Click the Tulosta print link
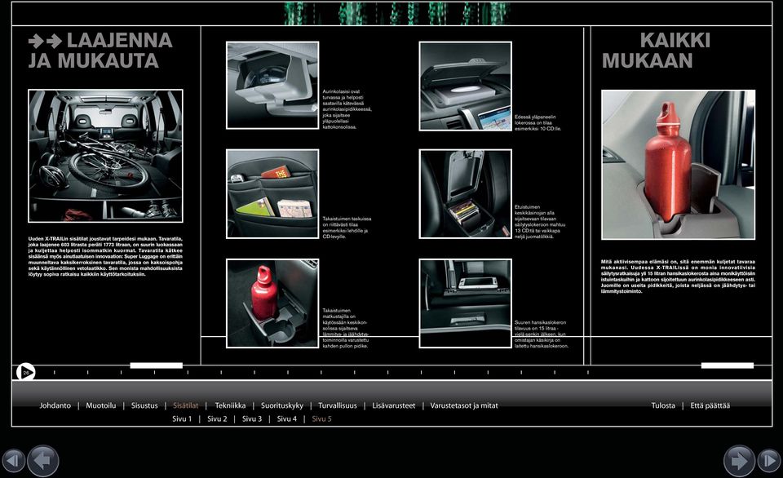Screen dimensions: 783x478 663,405
